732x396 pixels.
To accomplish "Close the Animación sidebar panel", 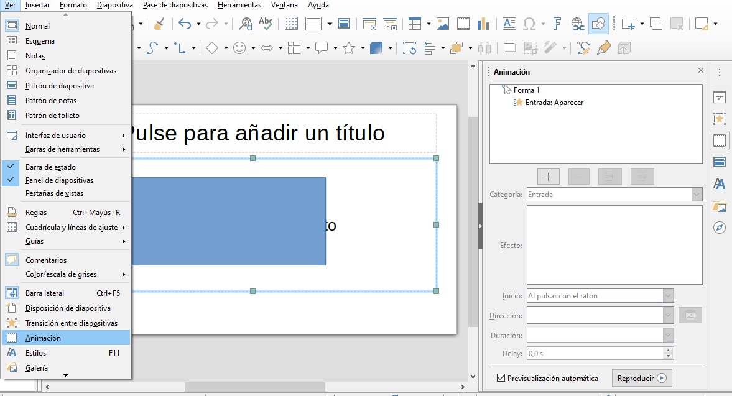I will pyautogui.click(x=701, y=70).
